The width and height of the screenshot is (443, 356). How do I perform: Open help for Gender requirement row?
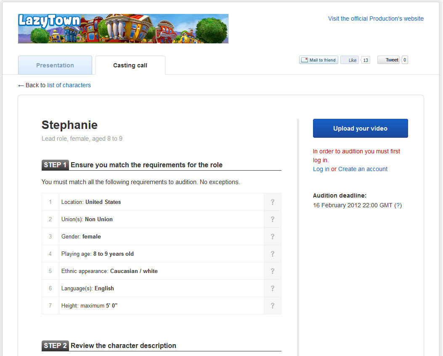click(x=272, y=237)
